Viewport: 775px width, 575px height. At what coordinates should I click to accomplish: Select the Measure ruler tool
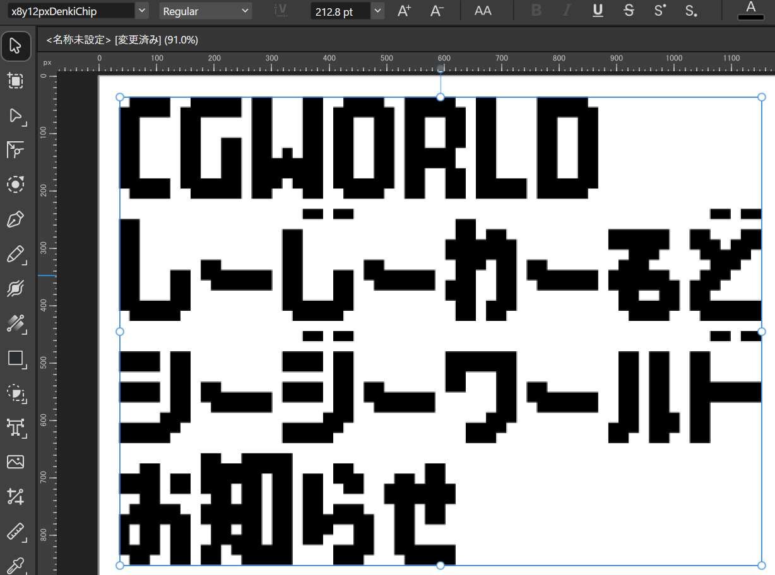point(15,531)
